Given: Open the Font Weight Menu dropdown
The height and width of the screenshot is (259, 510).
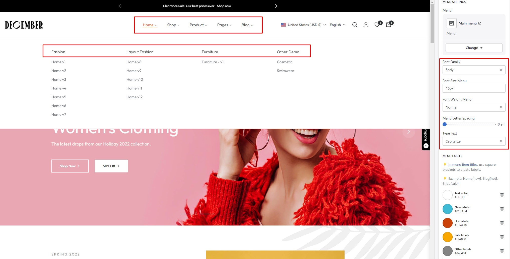Looking at the screenshot, I should coord(474,107).
